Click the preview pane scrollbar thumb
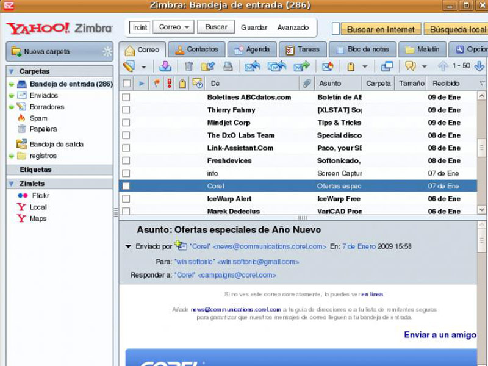The height and width of the screenshot is (366, 488). pos(481,240)
